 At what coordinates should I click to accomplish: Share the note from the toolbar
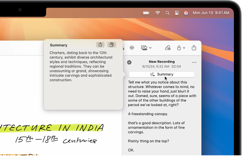(194, 48)
